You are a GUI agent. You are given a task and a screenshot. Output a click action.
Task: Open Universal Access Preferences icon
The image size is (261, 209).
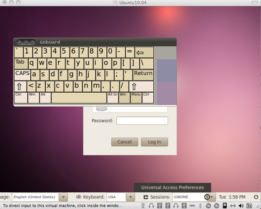207,197
